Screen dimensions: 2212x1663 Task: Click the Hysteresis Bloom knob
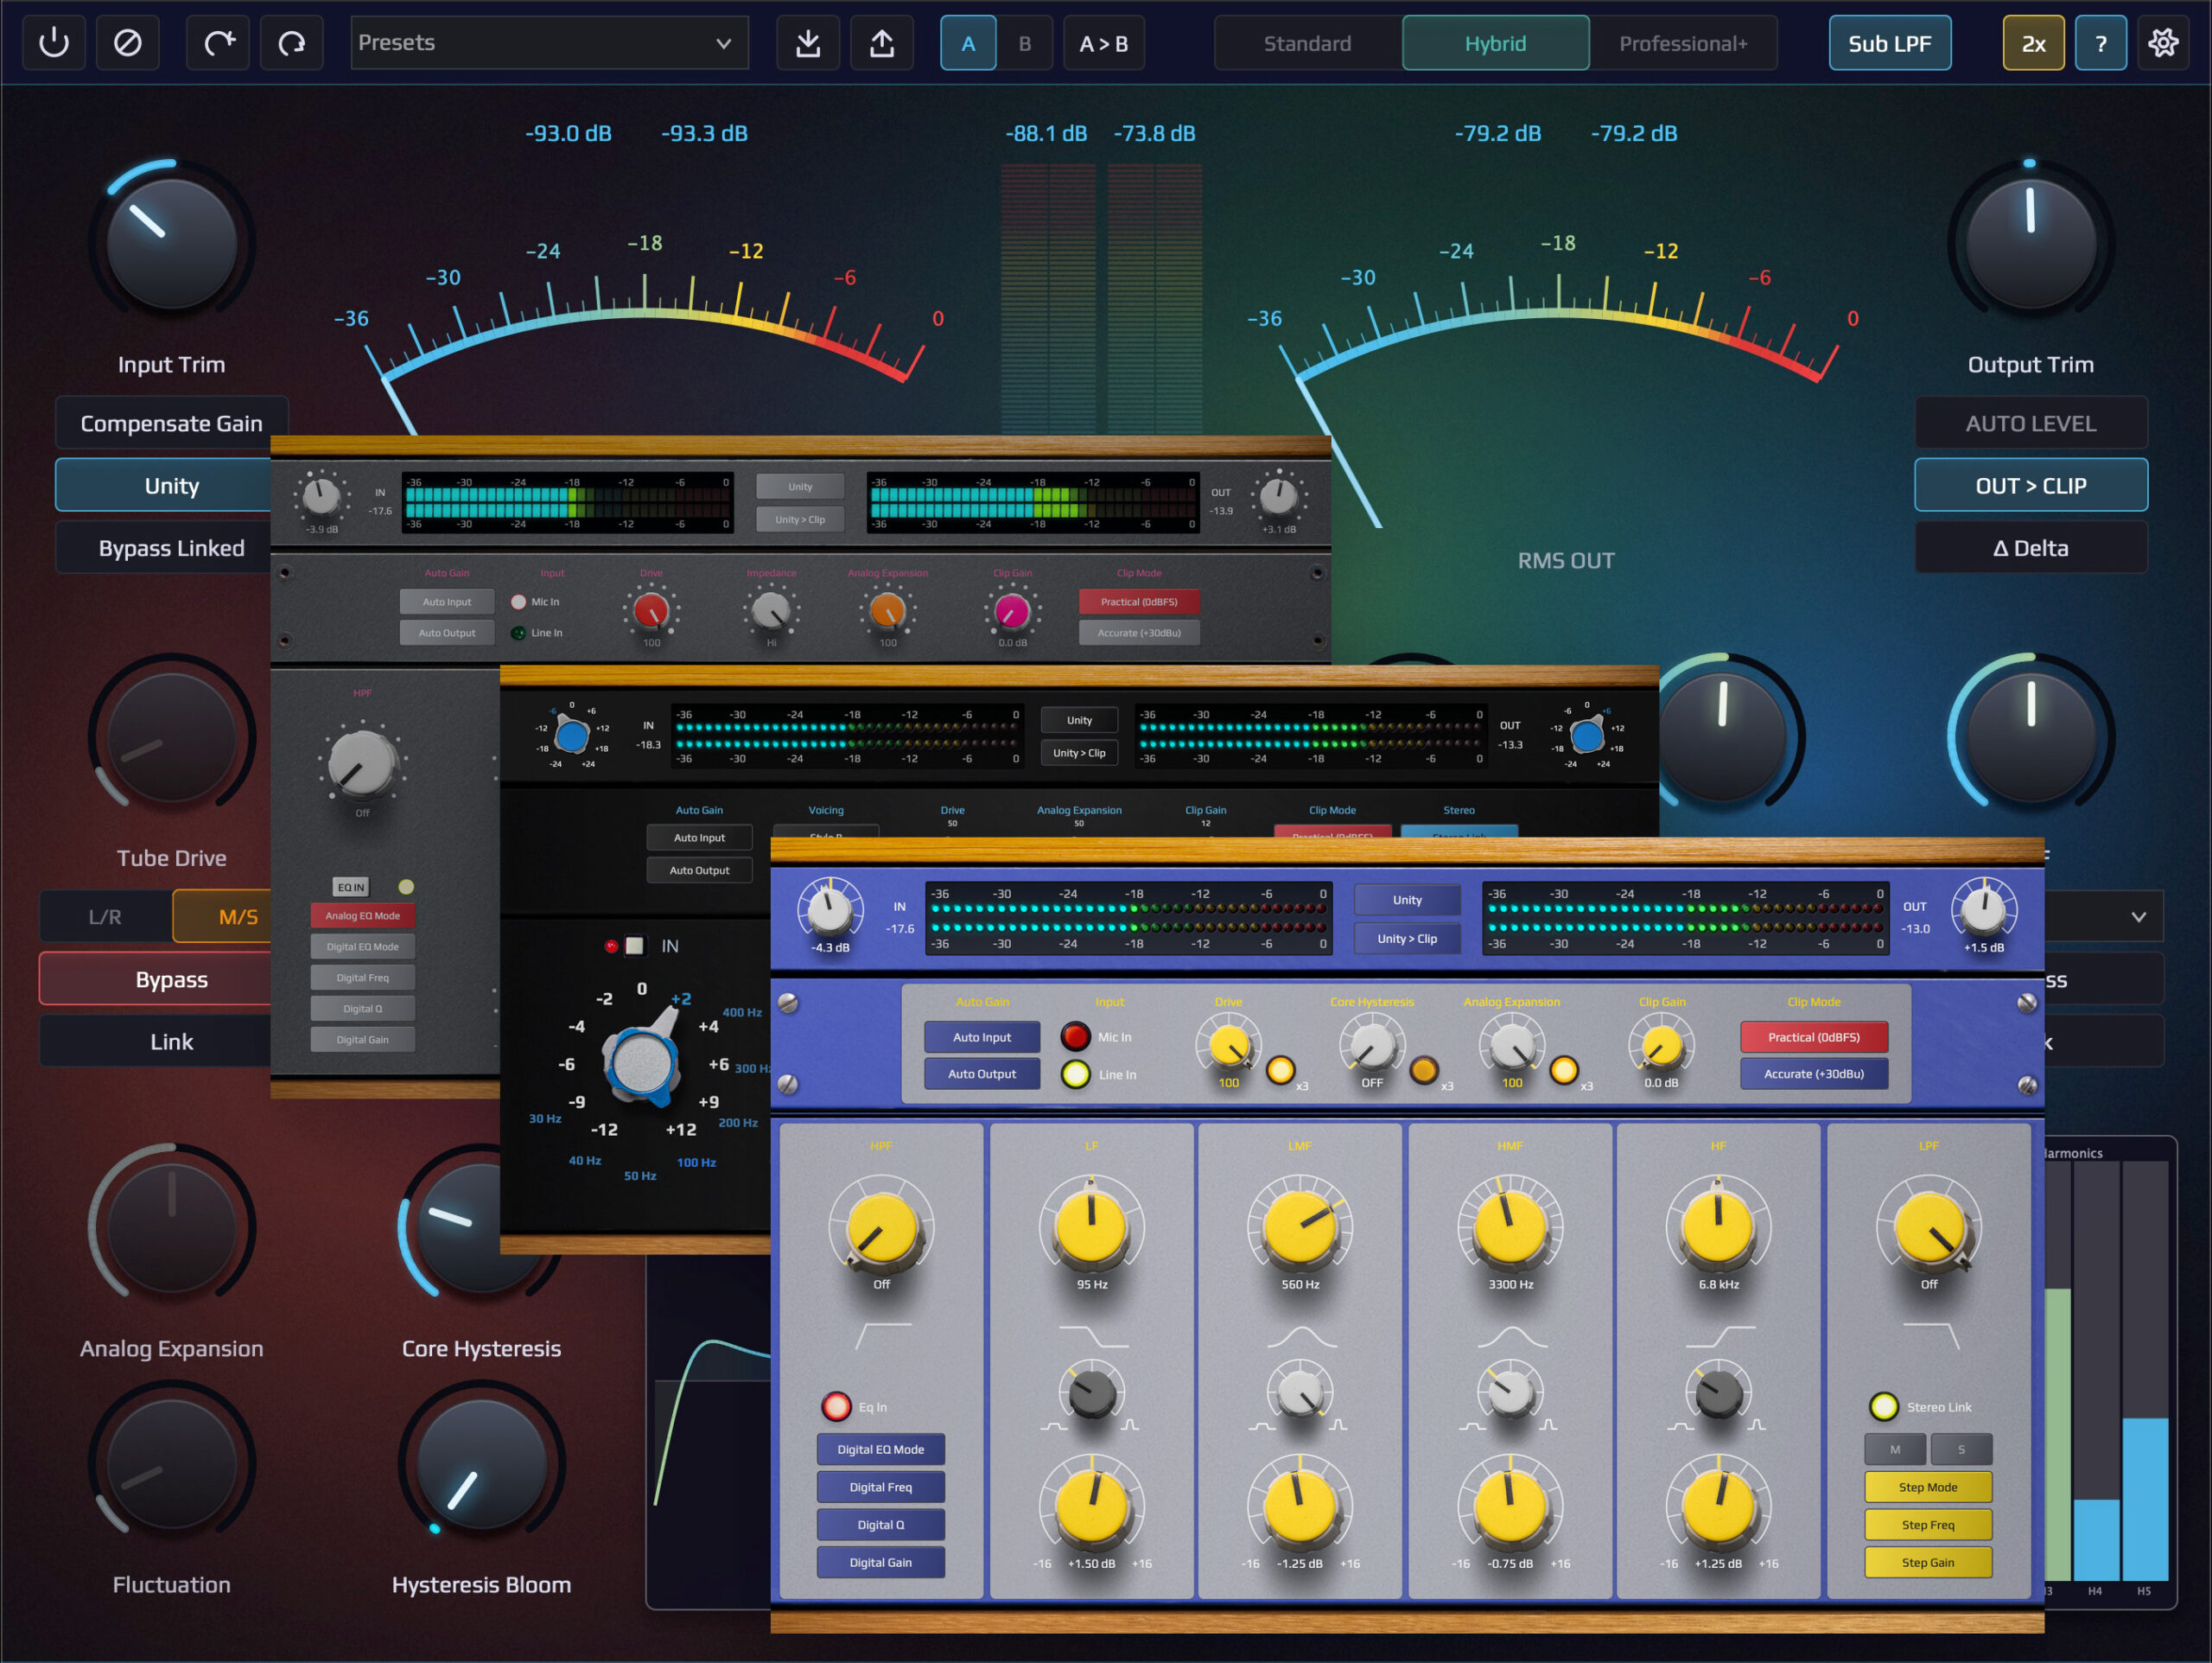coord(481,1464)
